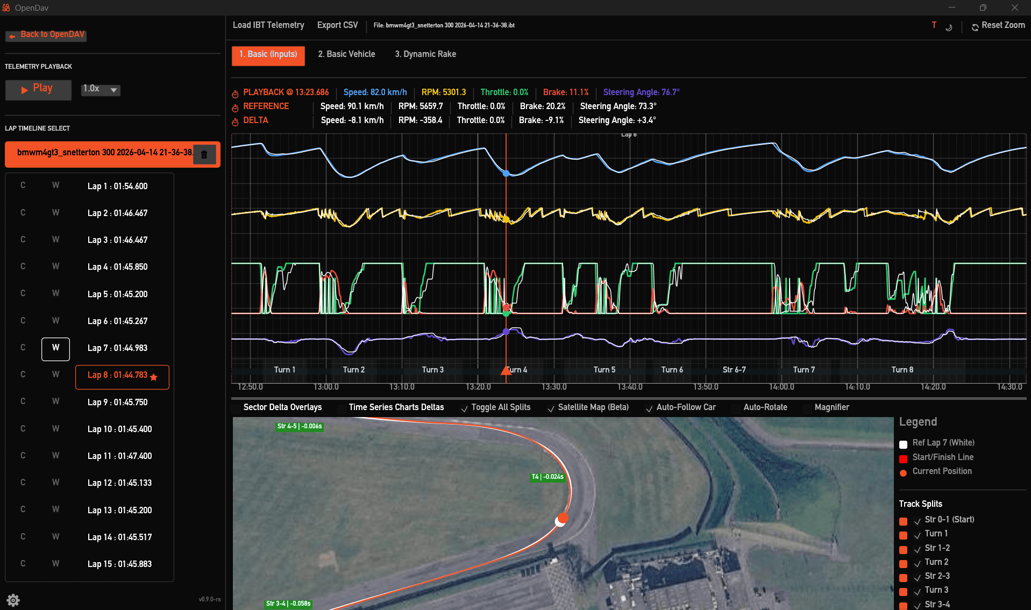The height and width of the screenshot is (610, 1031).
Task: Click the play triangle icon on the Play button
Action: (24, 90)
